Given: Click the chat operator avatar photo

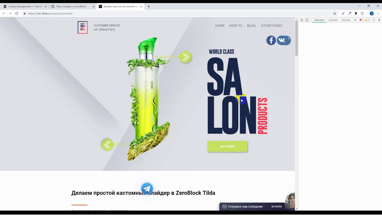Looking at the screenshot, I should coord(290,201).
